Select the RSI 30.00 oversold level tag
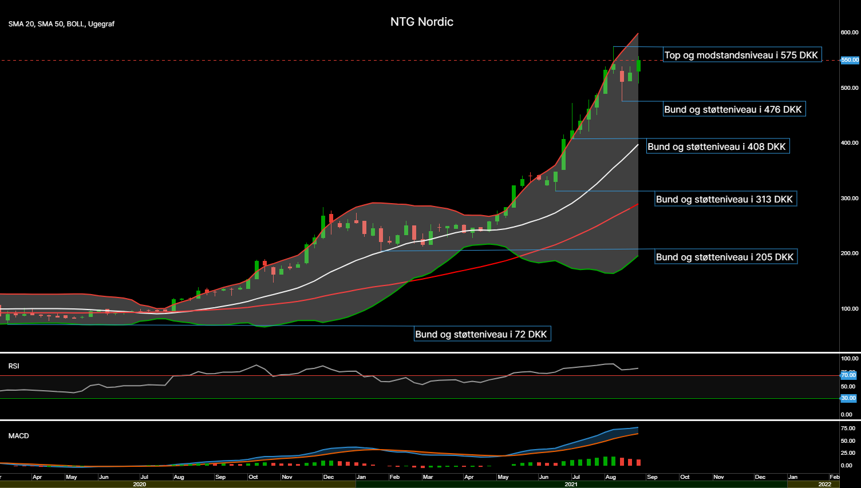 tap(848, 398)
